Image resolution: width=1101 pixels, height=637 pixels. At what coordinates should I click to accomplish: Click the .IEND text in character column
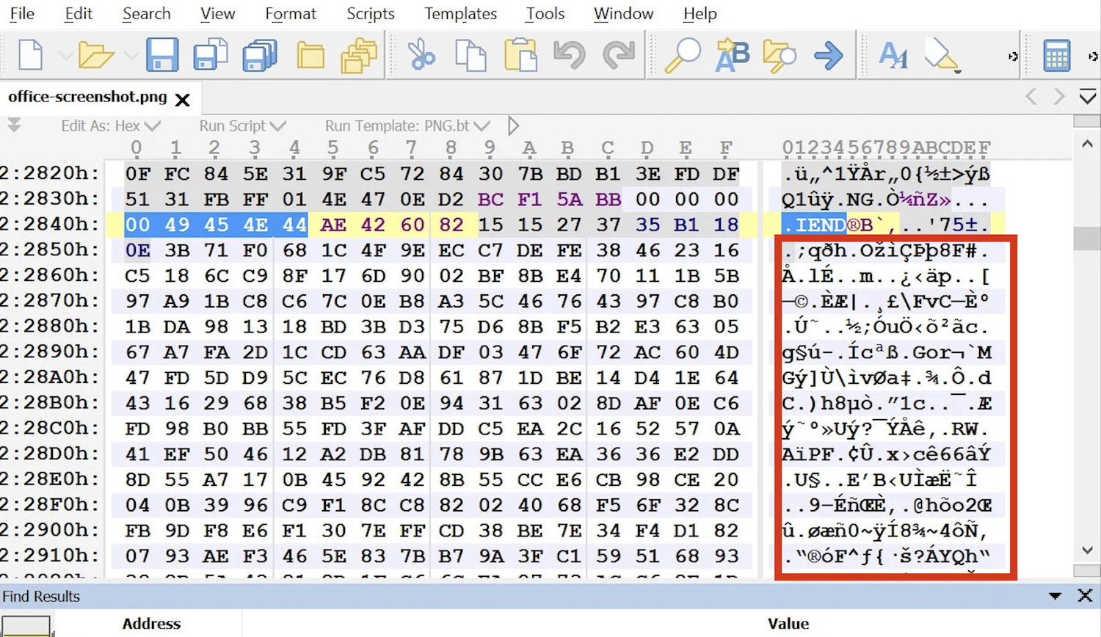(815, 225)
